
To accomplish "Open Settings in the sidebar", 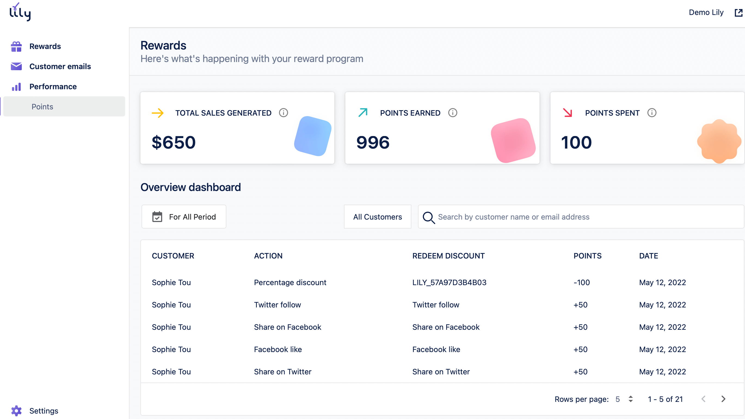I will [x=44, y=411].
